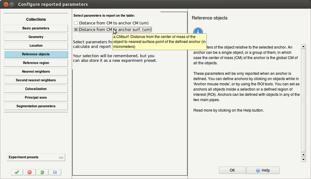Click the help text scrollbar bottom down arrow
311x179 pixels.
304,159
